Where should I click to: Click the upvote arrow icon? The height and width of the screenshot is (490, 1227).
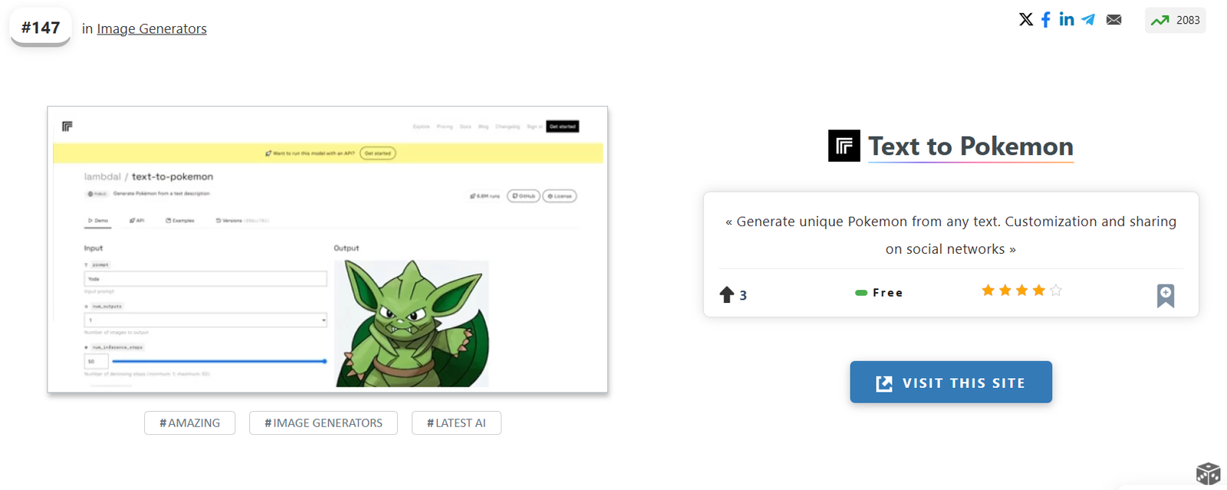(x=727, y=294)
